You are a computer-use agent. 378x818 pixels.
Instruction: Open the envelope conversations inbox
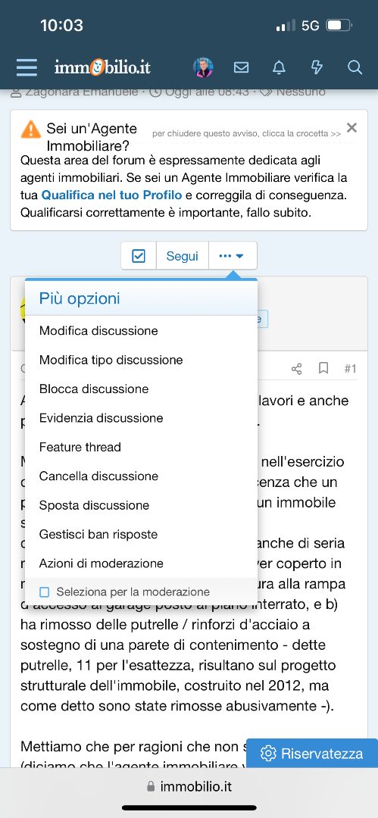tap(241, 67)
